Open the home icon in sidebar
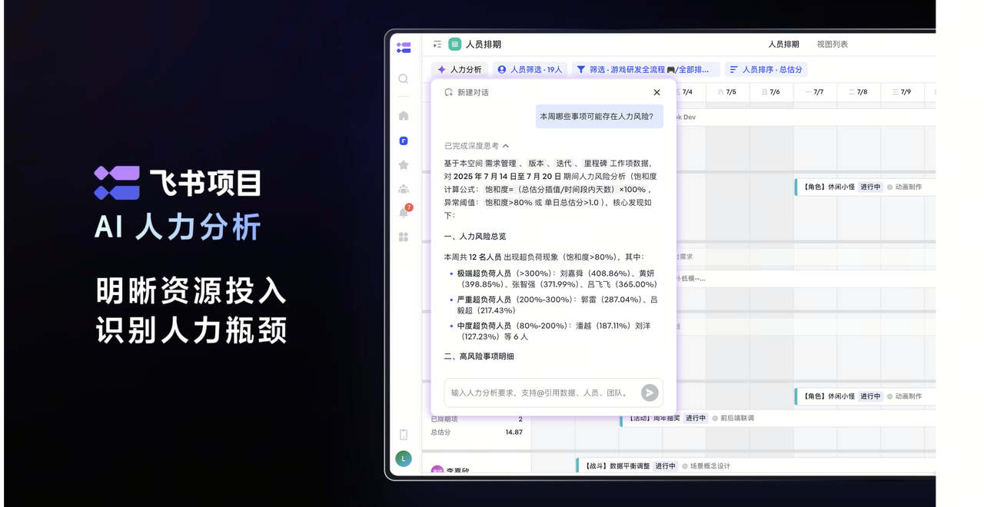 tap(404, 116)
